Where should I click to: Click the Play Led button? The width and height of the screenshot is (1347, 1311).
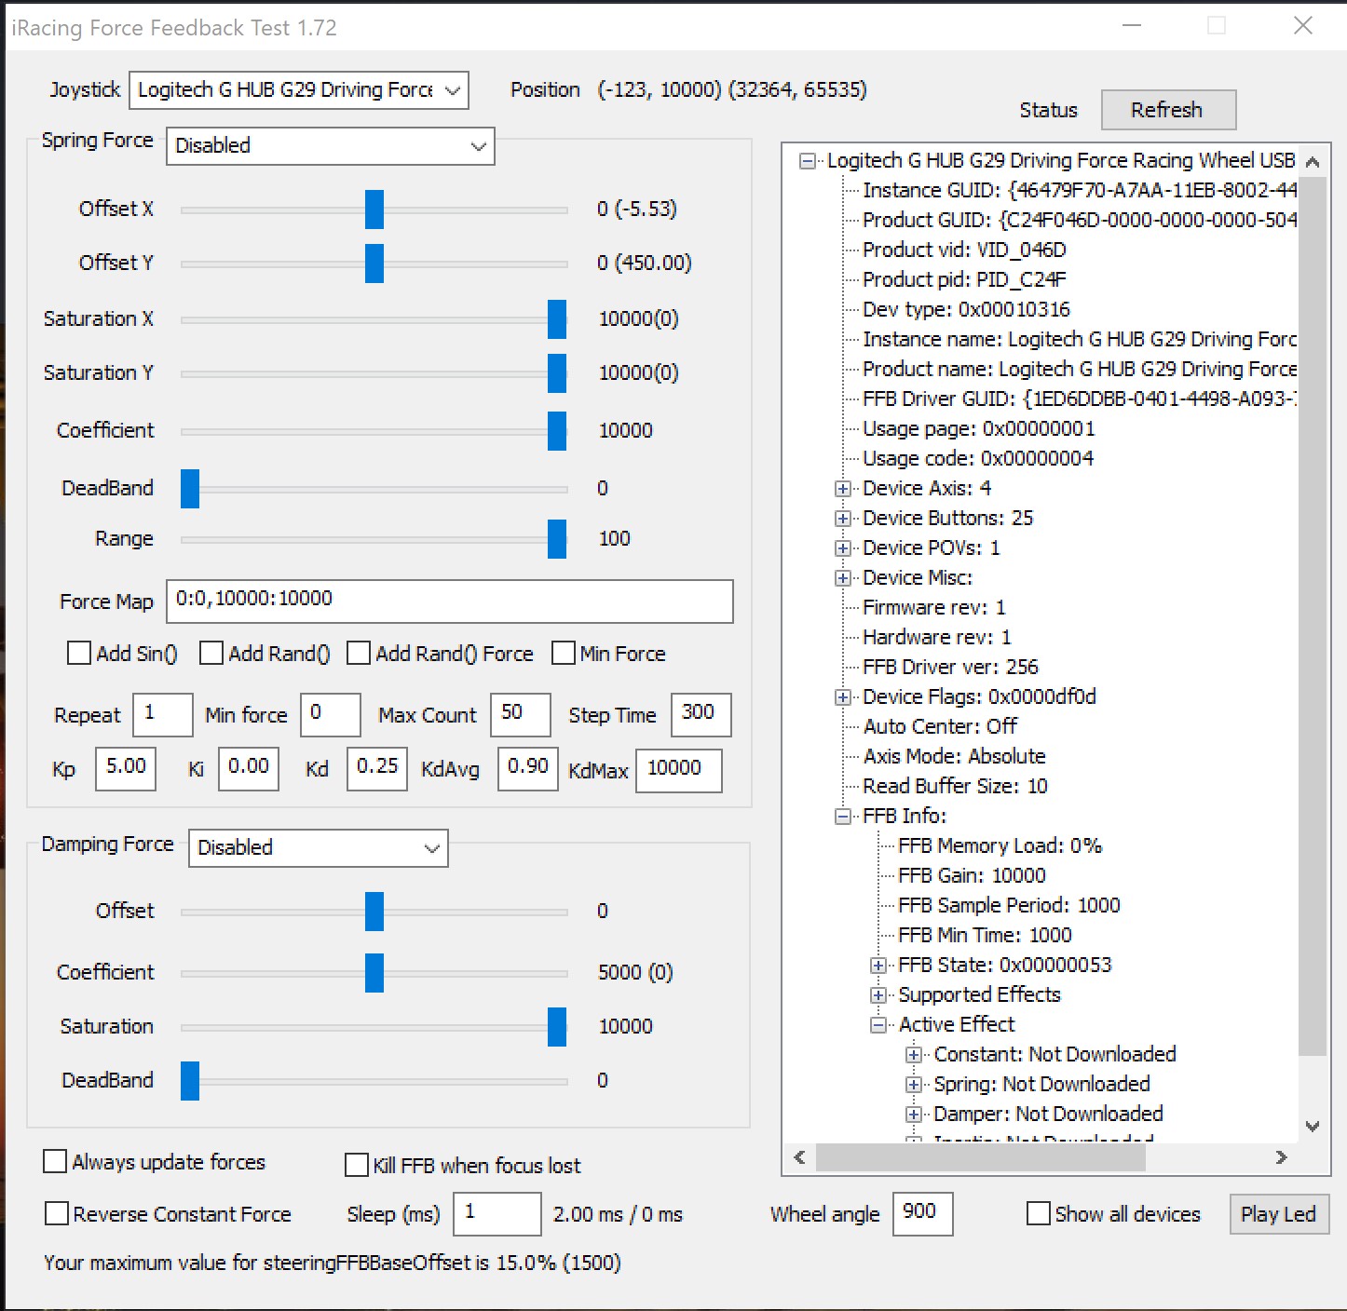coord(1278,1214)
